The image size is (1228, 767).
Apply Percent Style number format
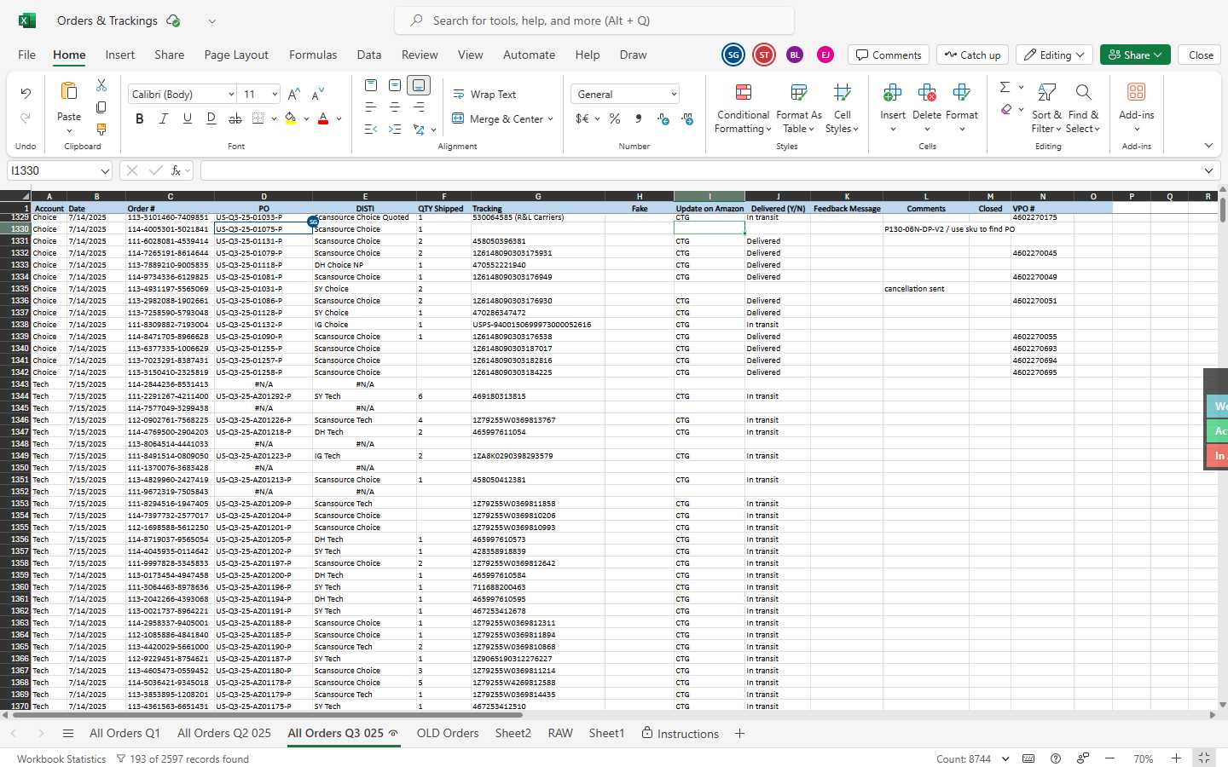coord(615,118)
